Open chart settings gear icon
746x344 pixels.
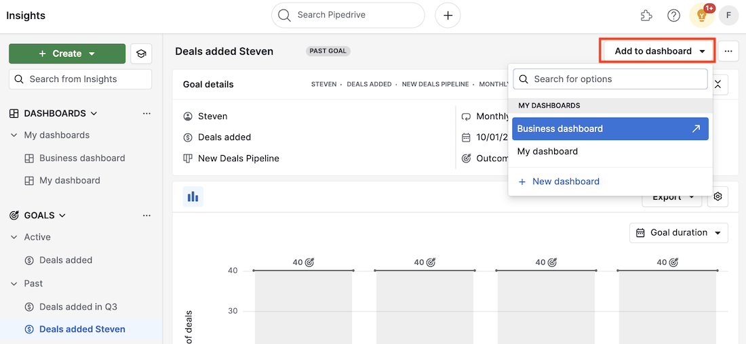(x=718, y=196)
